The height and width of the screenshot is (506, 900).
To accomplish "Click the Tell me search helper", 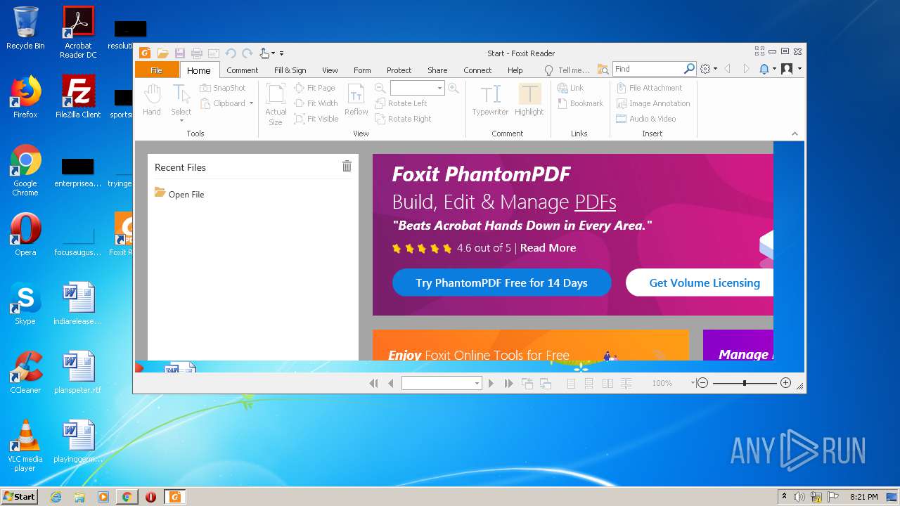I will 567,70.
